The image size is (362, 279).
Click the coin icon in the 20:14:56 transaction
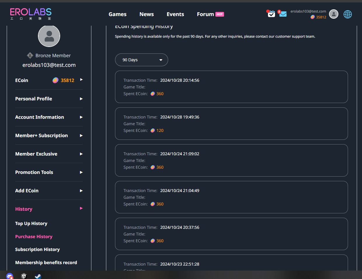pyautogui.click(x=153, y=94)
